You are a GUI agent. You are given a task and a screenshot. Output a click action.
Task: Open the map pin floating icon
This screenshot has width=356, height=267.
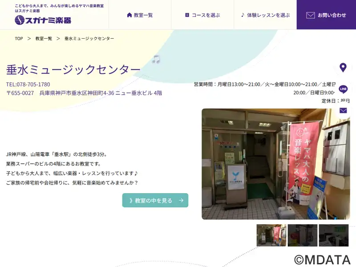(343, 68)
